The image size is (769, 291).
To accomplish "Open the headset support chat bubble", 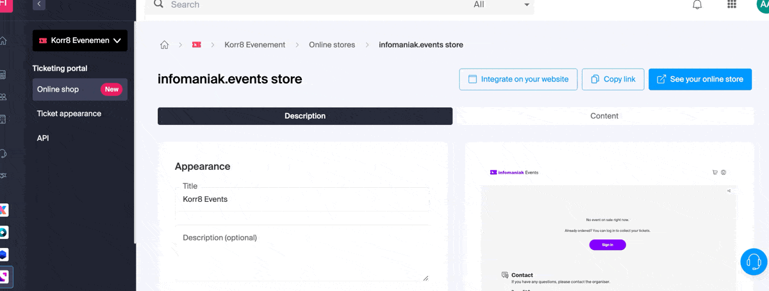I will 754,262.
